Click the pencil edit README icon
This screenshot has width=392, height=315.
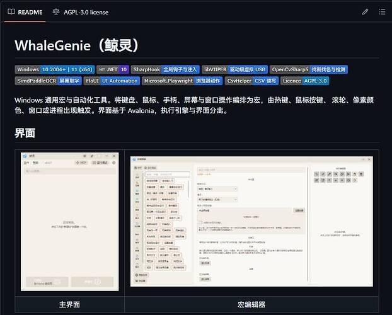pyautogui.click(x=365, y=12)
